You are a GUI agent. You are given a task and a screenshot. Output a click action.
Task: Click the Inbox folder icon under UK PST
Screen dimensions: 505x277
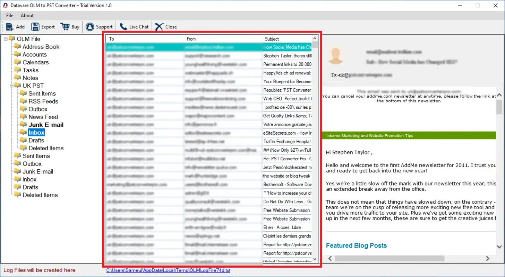click(x=23, y=132)
